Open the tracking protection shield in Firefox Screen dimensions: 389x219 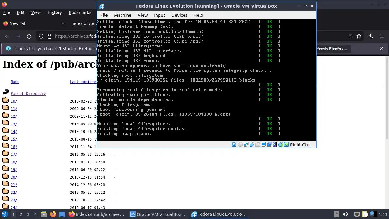pyautogui.click(x=41, y=36)
